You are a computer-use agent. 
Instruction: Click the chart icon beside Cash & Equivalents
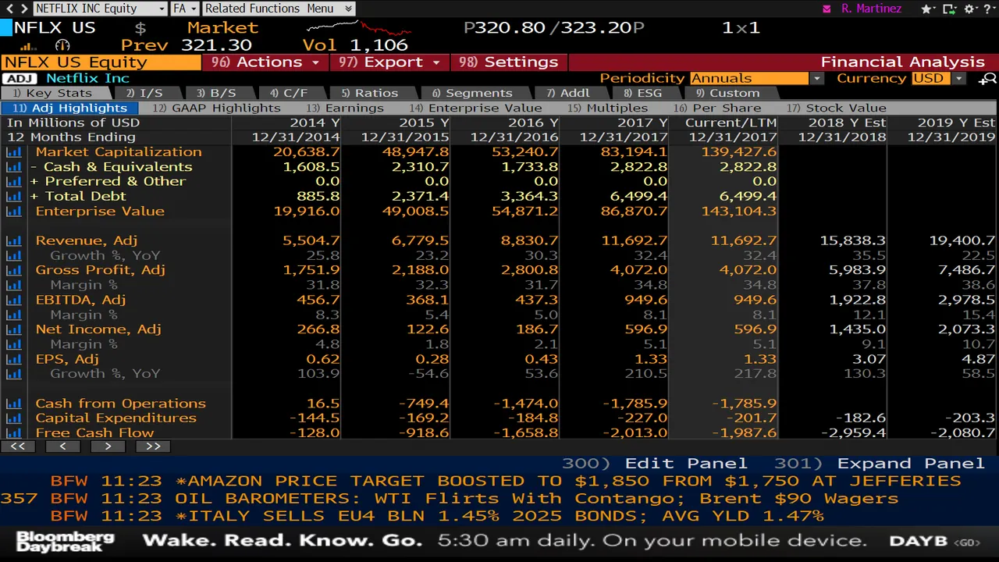click(x=13, y=167)
